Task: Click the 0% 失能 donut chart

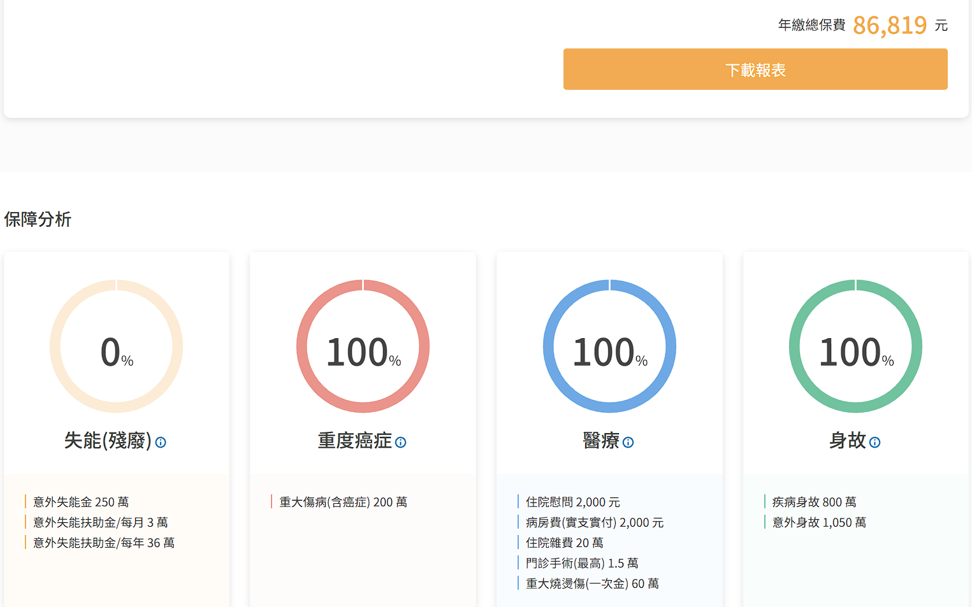Action: tap(117, 346)
